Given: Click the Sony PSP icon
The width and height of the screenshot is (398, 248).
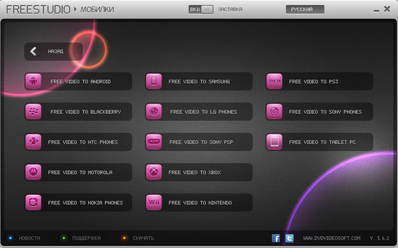Looking at the screenshot, I should (x=154, y=142).
